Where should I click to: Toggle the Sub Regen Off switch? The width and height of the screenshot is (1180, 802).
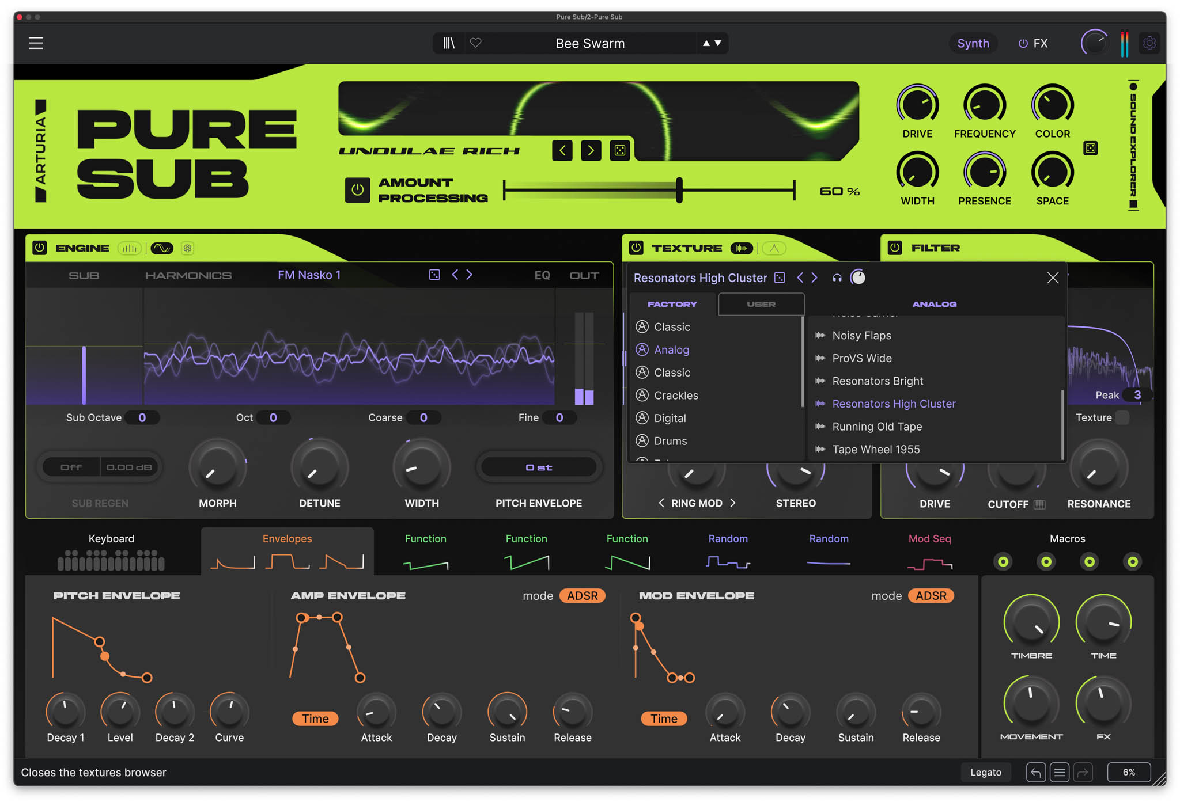tap(71, 467)
